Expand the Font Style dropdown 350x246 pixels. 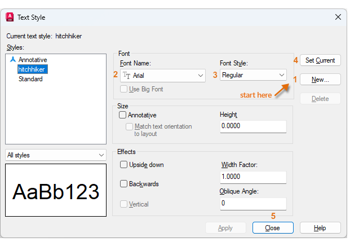coord(281,74)
